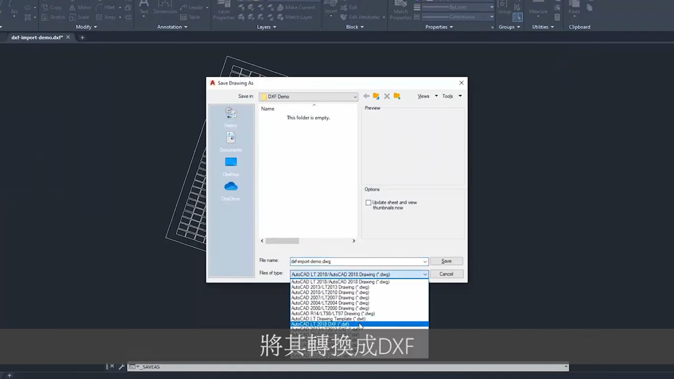
Task: Click the Paste icon in Clipboard panel
Action: 574,7
